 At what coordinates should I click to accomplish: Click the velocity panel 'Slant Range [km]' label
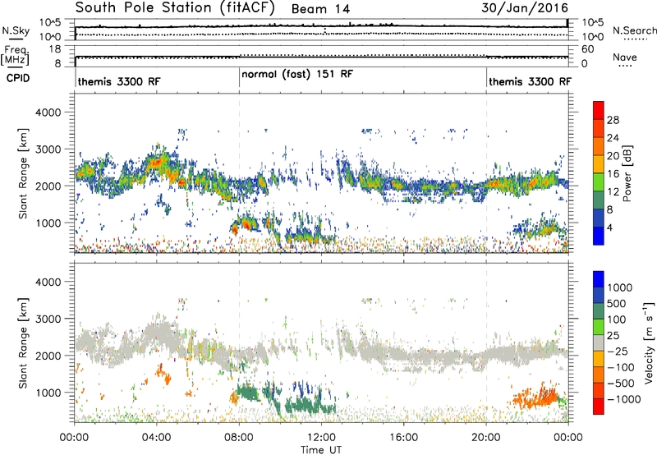coord(23,342)
